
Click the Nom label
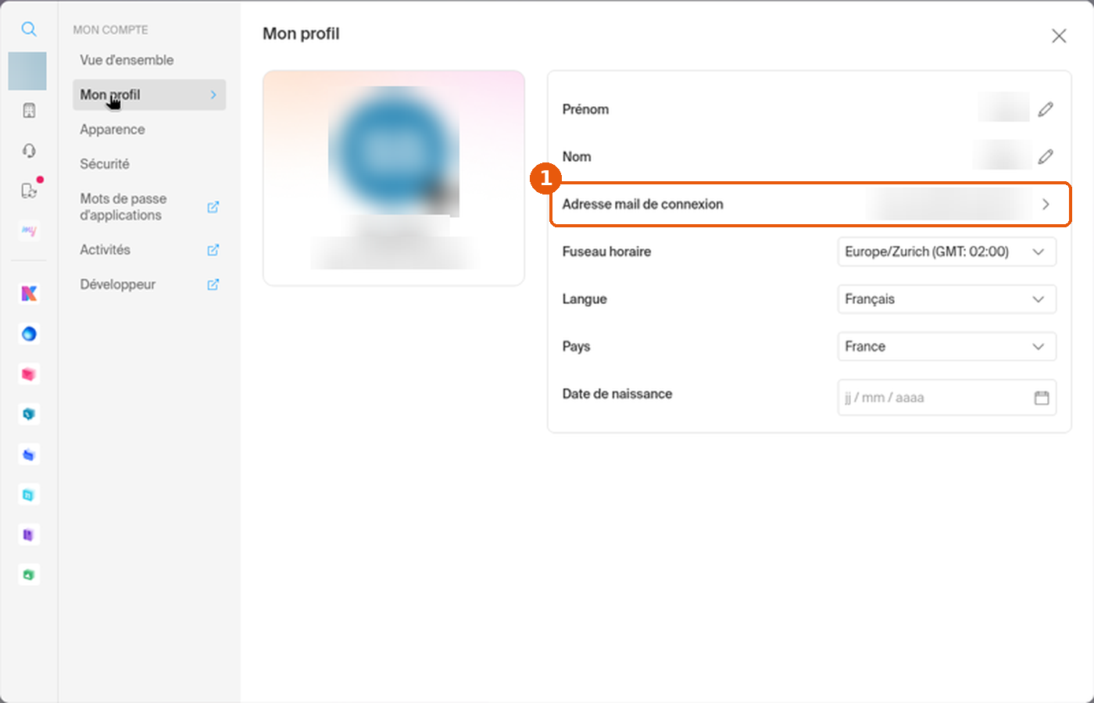(577, 157)
